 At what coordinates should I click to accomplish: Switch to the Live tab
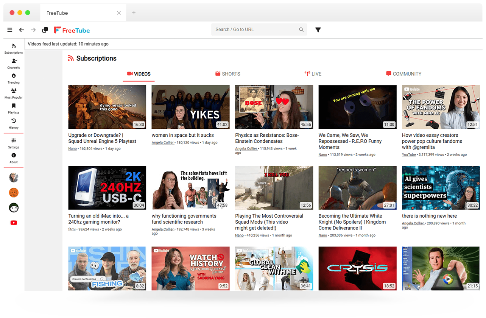tap(313, 74)
